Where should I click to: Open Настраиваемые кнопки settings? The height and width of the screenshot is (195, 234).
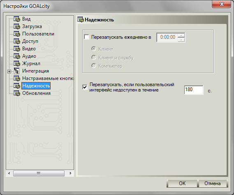pyautogui.click(x=48, y=78)
